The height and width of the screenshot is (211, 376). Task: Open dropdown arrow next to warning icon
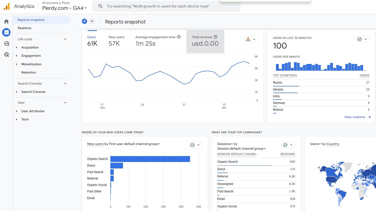pyautogui.click(x=254, y=39)
